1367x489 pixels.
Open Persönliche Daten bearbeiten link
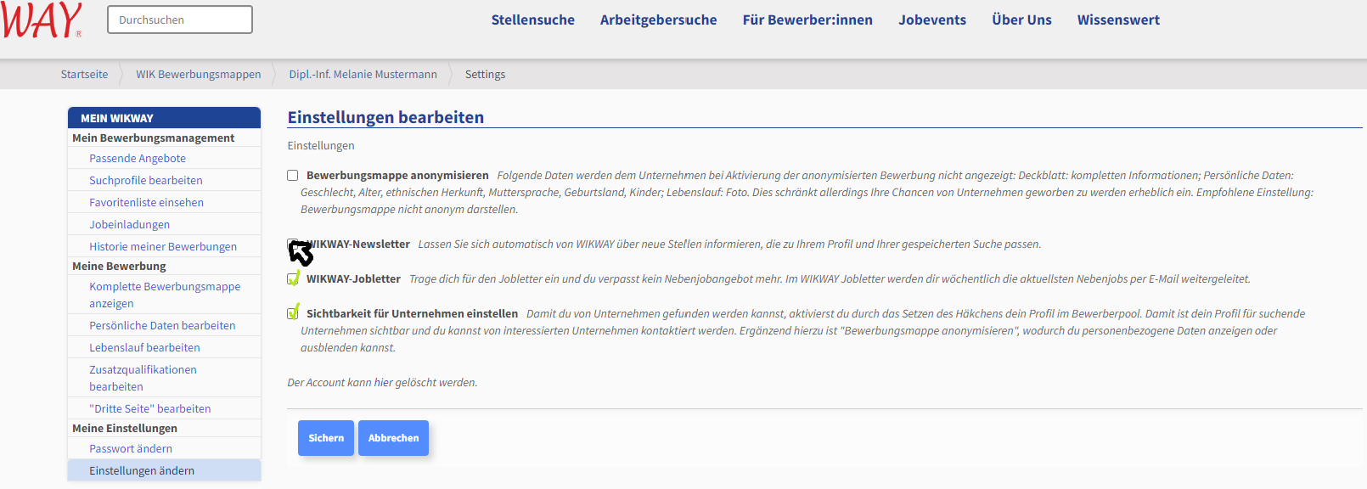coord(162,326)
